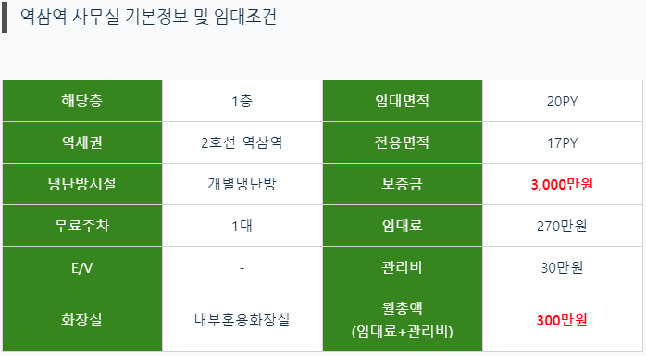
Task: Select the 30만원 maintenance fee value
Action: [x=562, y=267]
